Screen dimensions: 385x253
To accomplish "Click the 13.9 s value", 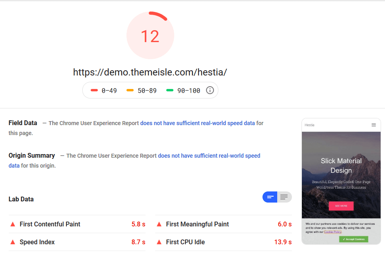I will coord(283,242).
